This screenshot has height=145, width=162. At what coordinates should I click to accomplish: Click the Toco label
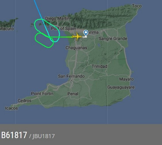(137, 6)
